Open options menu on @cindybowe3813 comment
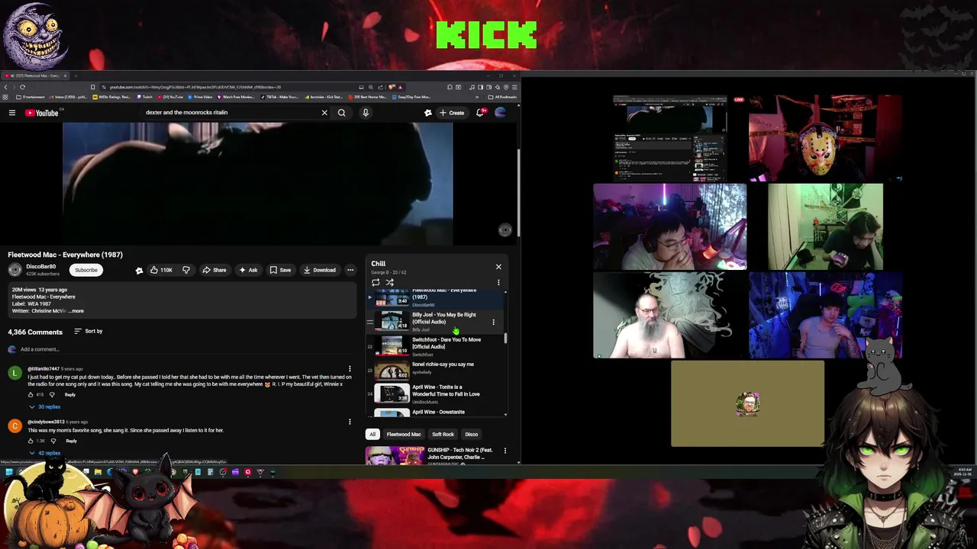 click(x=350, y=422)
